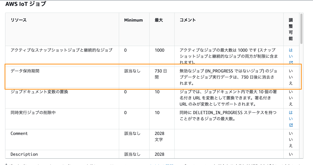Screen dimensions: 313x165
Task: Click いいえ in the ジョブドキュメント変数の置換 row
Action: tap(291, 98)
